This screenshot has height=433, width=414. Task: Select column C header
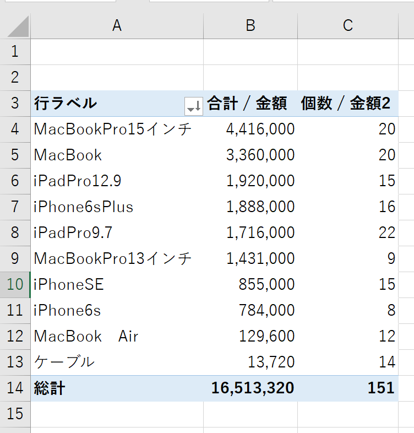click(347, 25)
